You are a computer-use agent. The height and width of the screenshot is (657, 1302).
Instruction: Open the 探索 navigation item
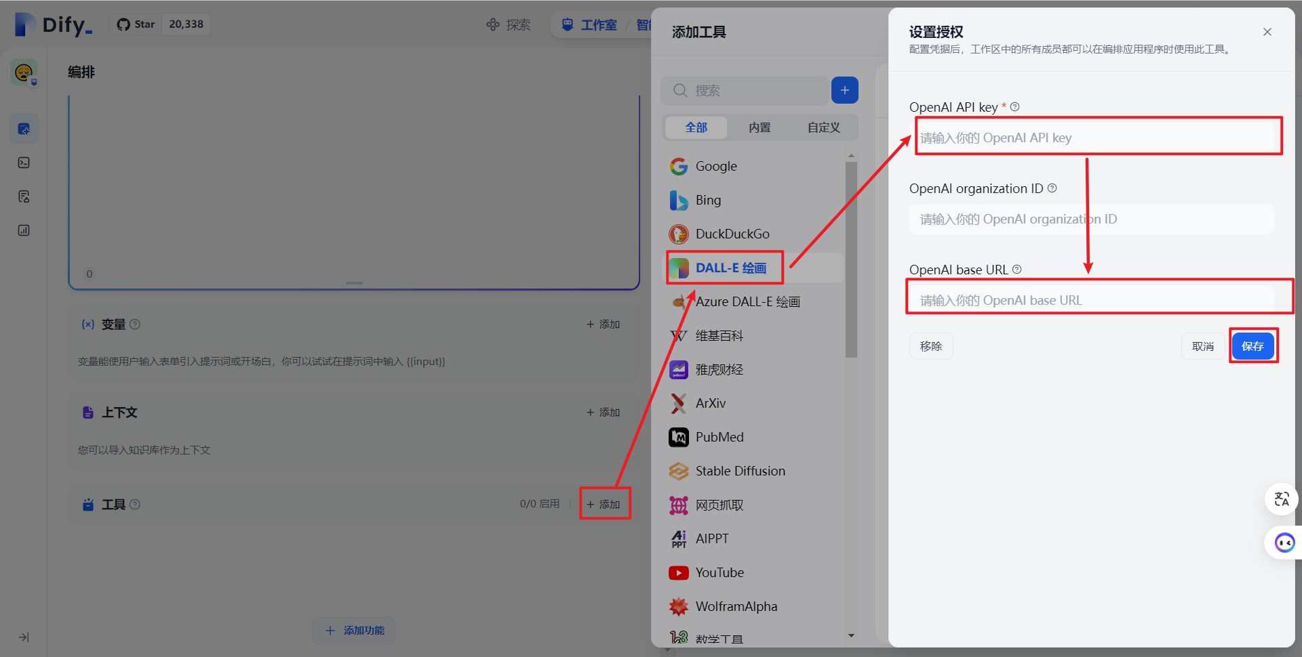(509, 25)
